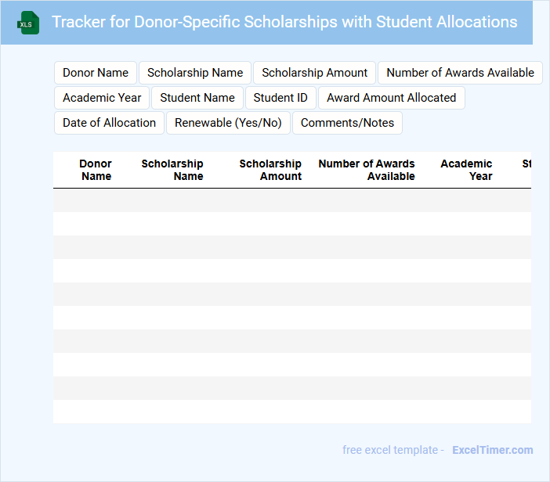Click the Scholarship Amount column header
The image size is (550, 482).
(x=270, y=170)
